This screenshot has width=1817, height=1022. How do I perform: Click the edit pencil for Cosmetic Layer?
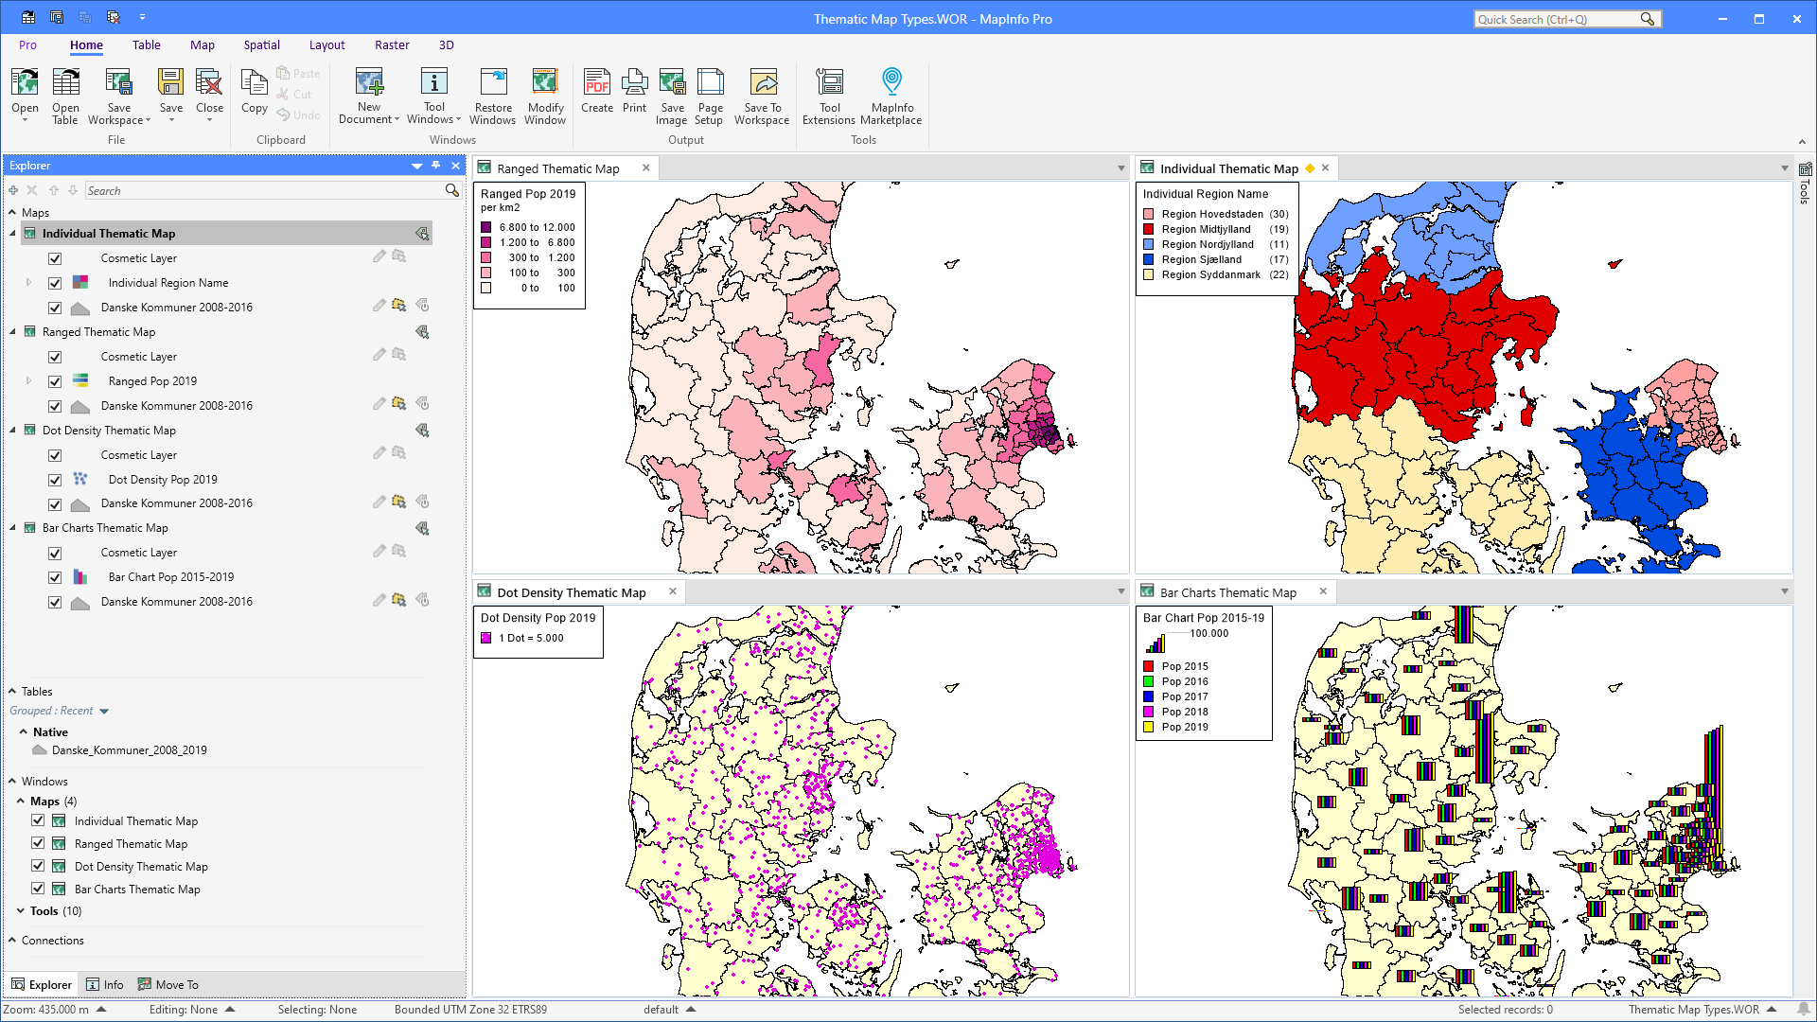point(379,256)
